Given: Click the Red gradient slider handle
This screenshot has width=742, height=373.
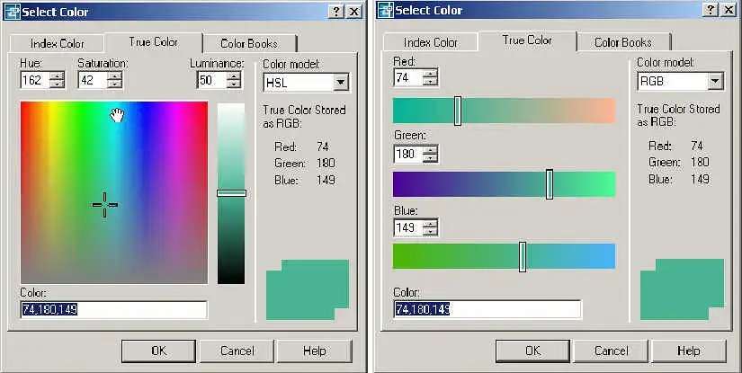Looking at the screenshot, I should (x=458, y=111).
